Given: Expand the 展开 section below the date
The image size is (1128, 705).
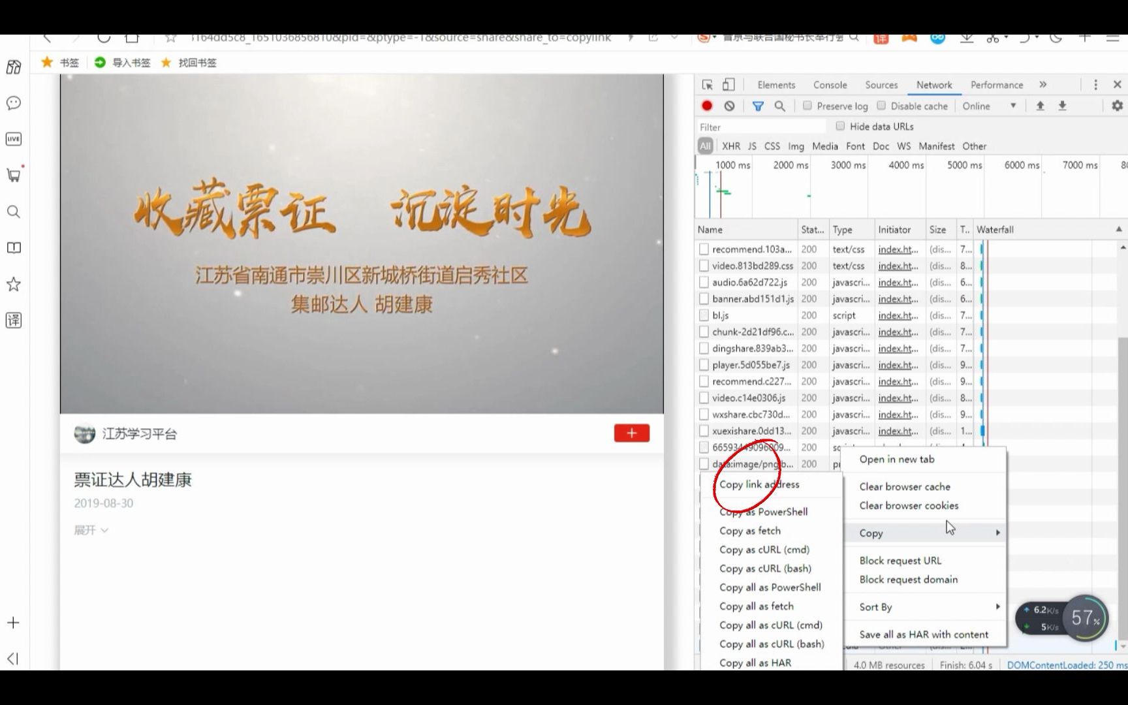Looking at the screenshot, I should click(x=91, y=530).
